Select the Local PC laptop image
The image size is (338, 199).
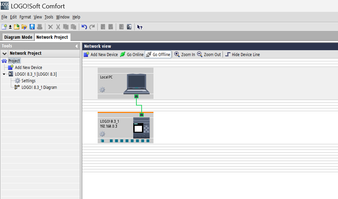tap(136, 84)
